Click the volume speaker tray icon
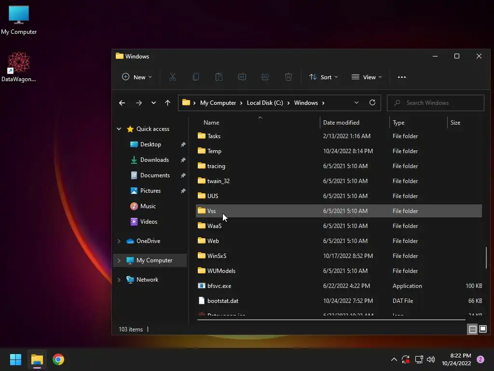Image resolution: width=494 pixels, height=371 pixels. [x=431, y=359]
